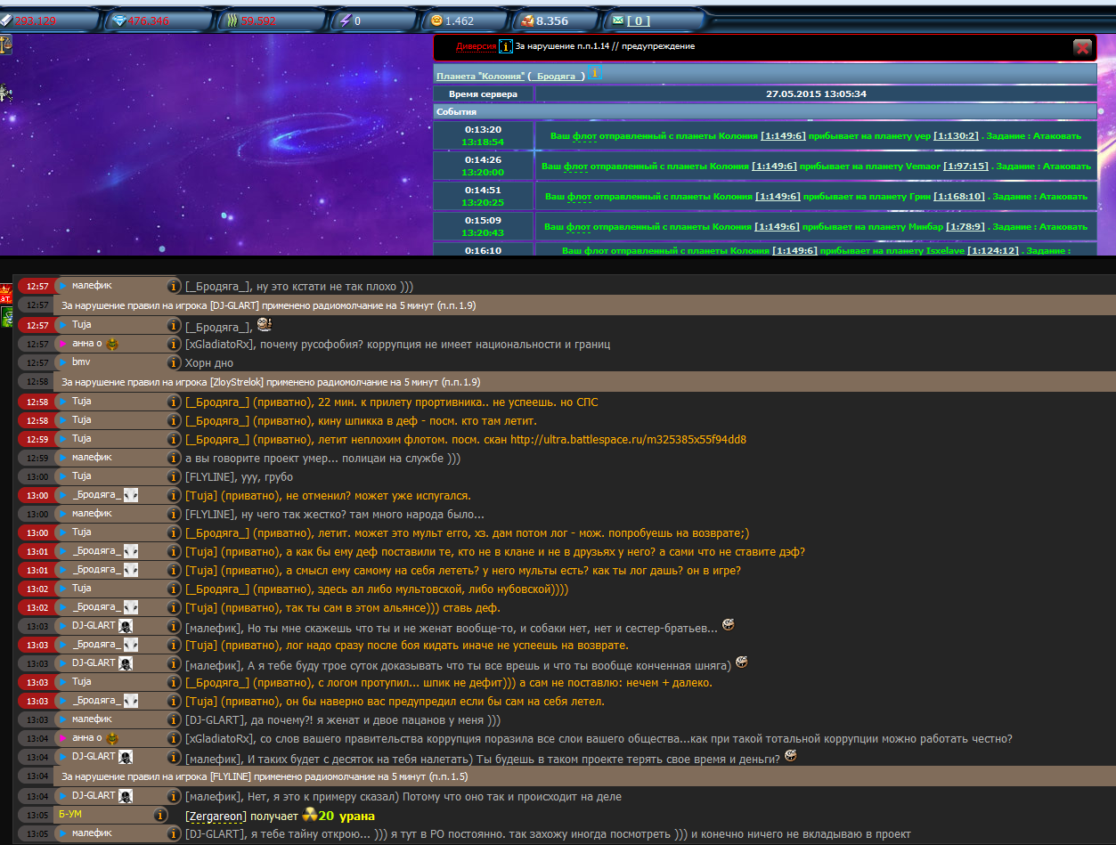Screen dimensions: 1116x845
Task: Click the crystal resource icon showing 476.346
Action: 119,20
